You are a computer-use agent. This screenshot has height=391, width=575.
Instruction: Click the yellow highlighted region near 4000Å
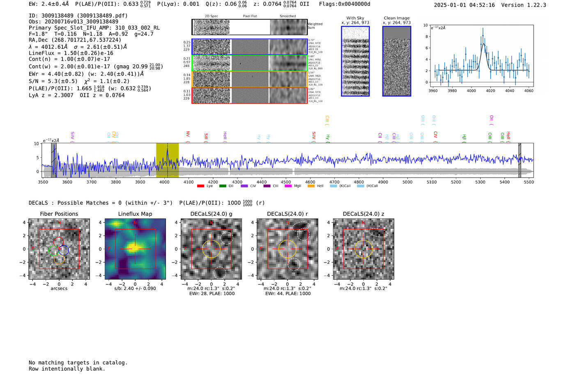[x=167, y=160]
